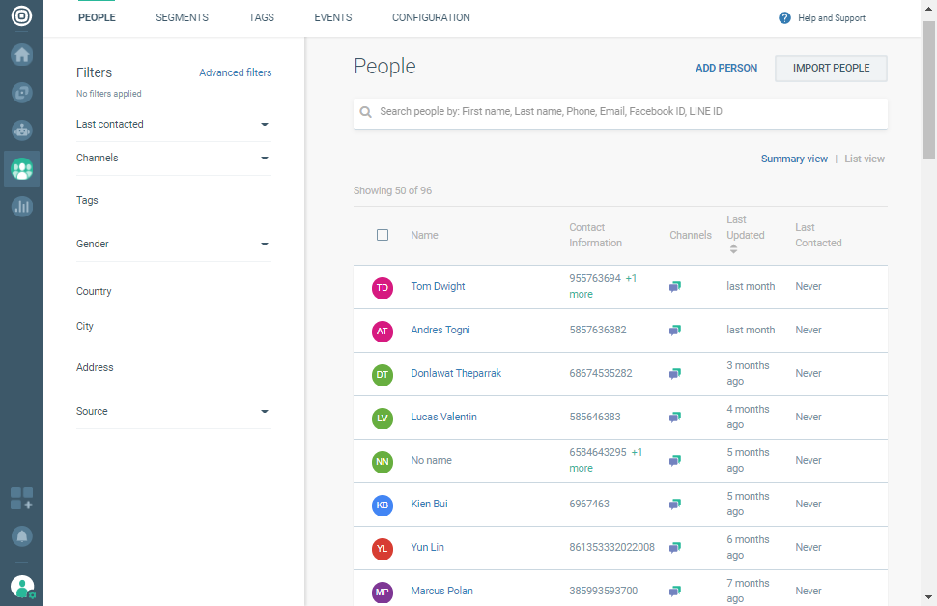The width and height of the screenshot is (937, 606).
Task: Switch to Summary view
Action: 793,159
